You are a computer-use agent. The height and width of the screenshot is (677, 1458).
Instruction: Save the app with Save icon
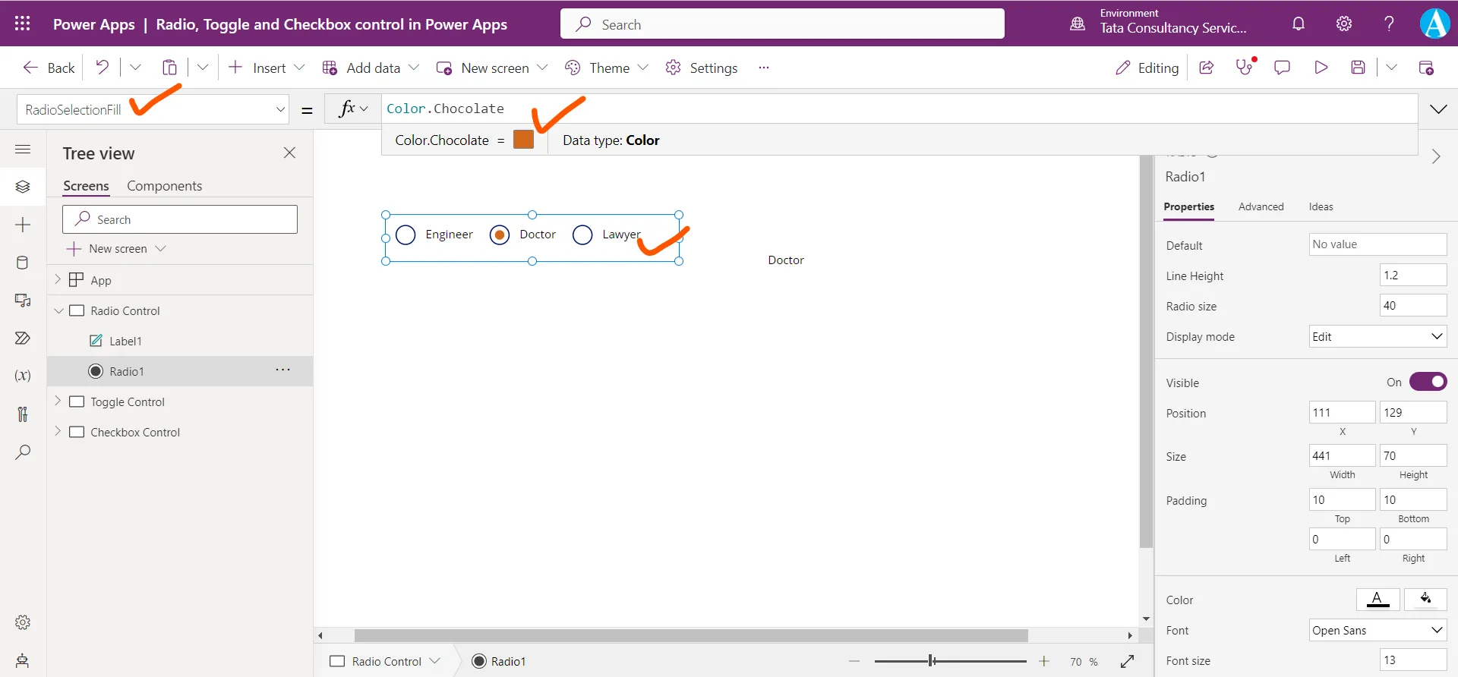click(1359, 68)
